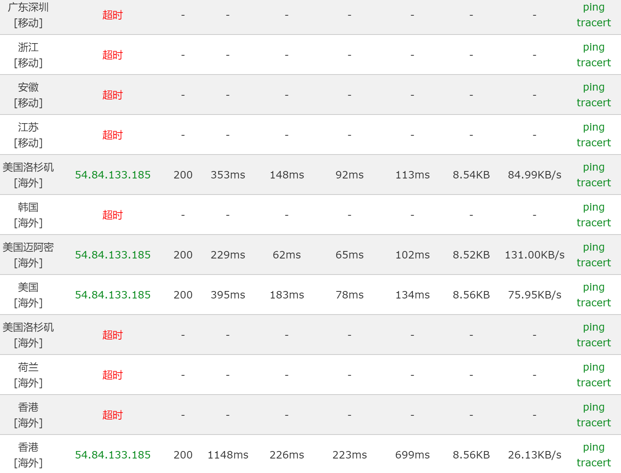Click ping for 荷兰 海外 row
This screenshot has height=473, width=621.
(593, 367)
